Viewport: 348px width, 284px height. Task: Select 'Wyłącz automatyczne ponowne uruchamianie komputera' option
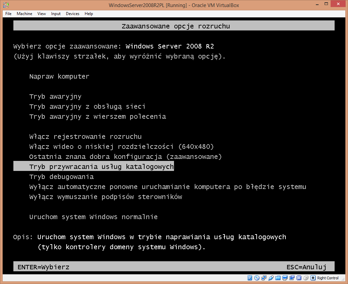coord(168,187)
